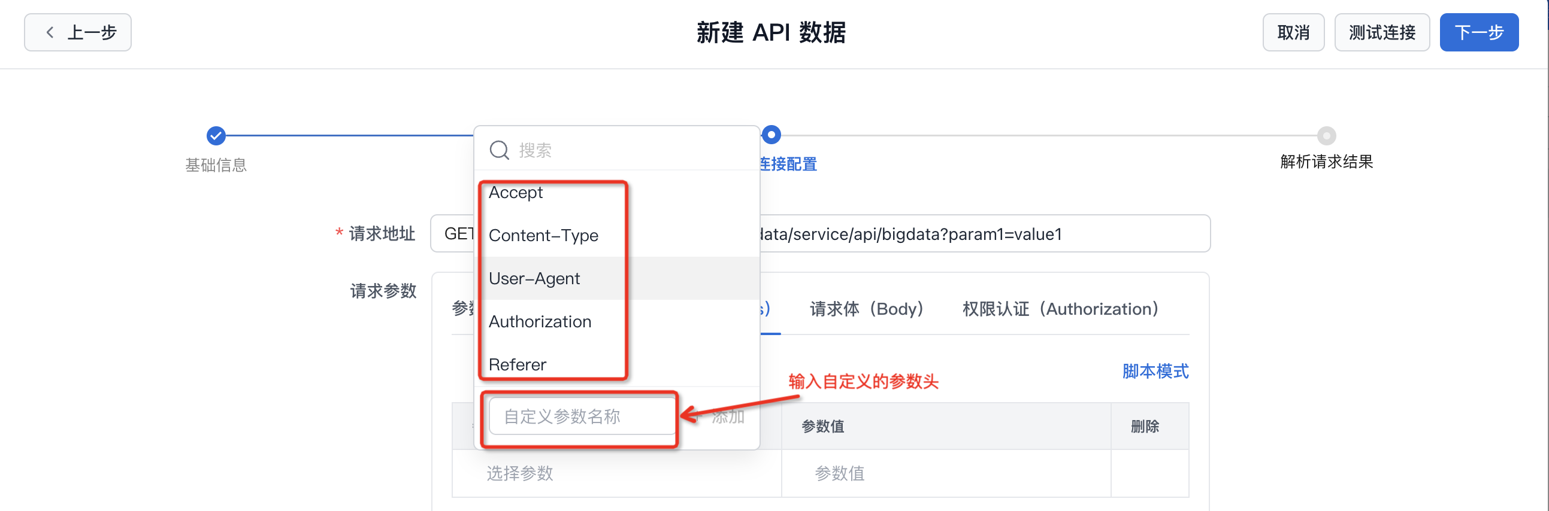
Task: Click the 连接配置 step circle indicator
Action: [x=771, y=135]
